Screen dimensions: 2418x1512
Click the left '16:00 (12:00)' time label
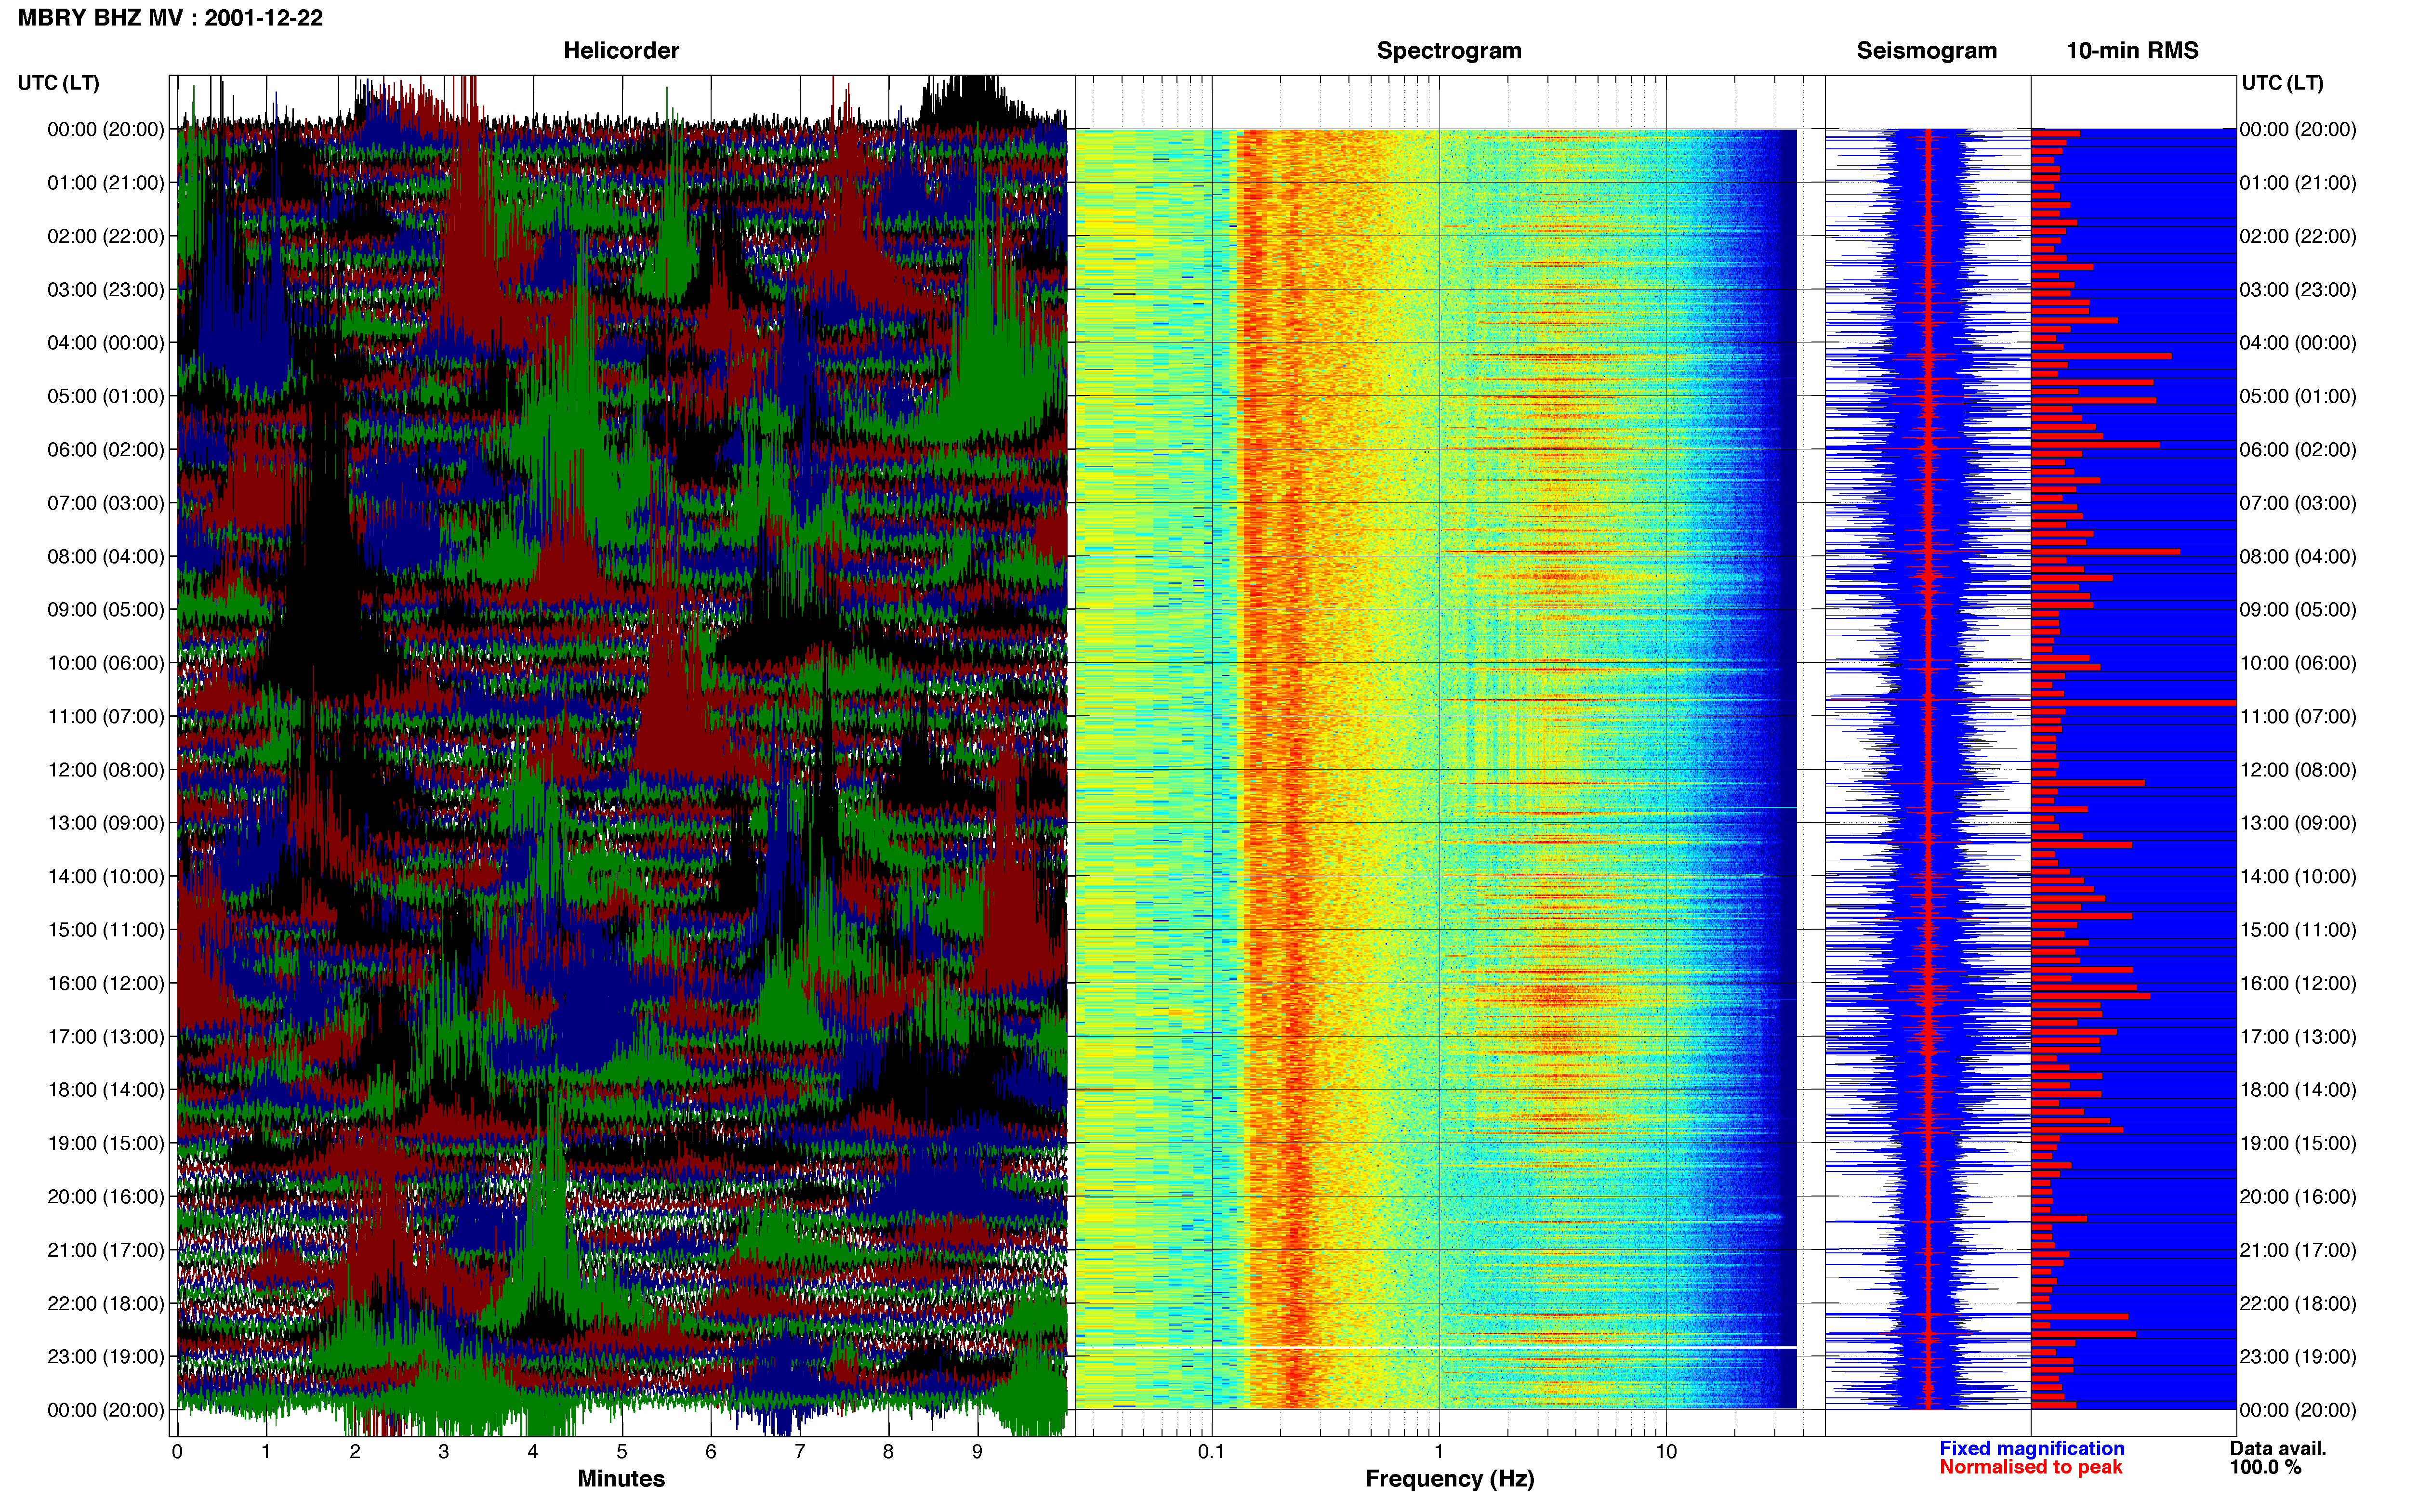point(106,983)
